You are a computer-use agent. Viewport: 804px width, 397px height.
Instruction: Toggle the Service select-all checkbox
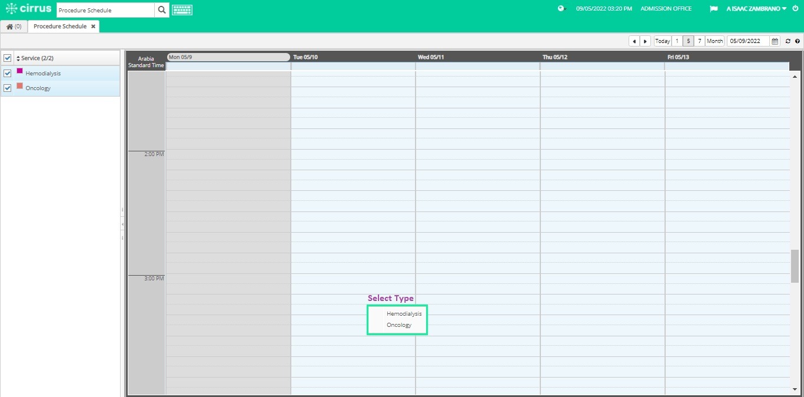[x=8, y=58]
